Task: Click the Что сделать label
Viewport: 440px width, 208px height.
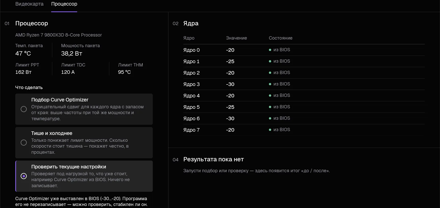Action: (x=29, y=88)
